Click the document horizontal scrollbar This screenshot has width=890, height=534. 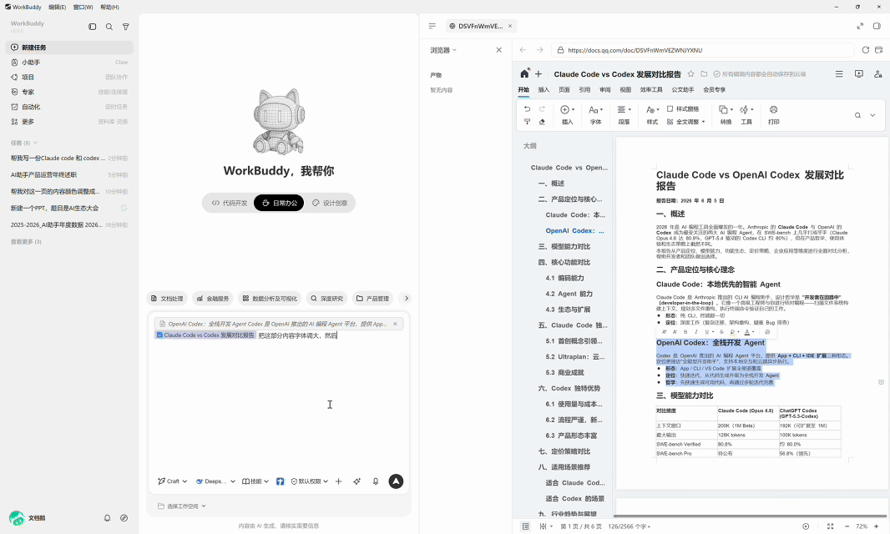(x=749, y=516)
